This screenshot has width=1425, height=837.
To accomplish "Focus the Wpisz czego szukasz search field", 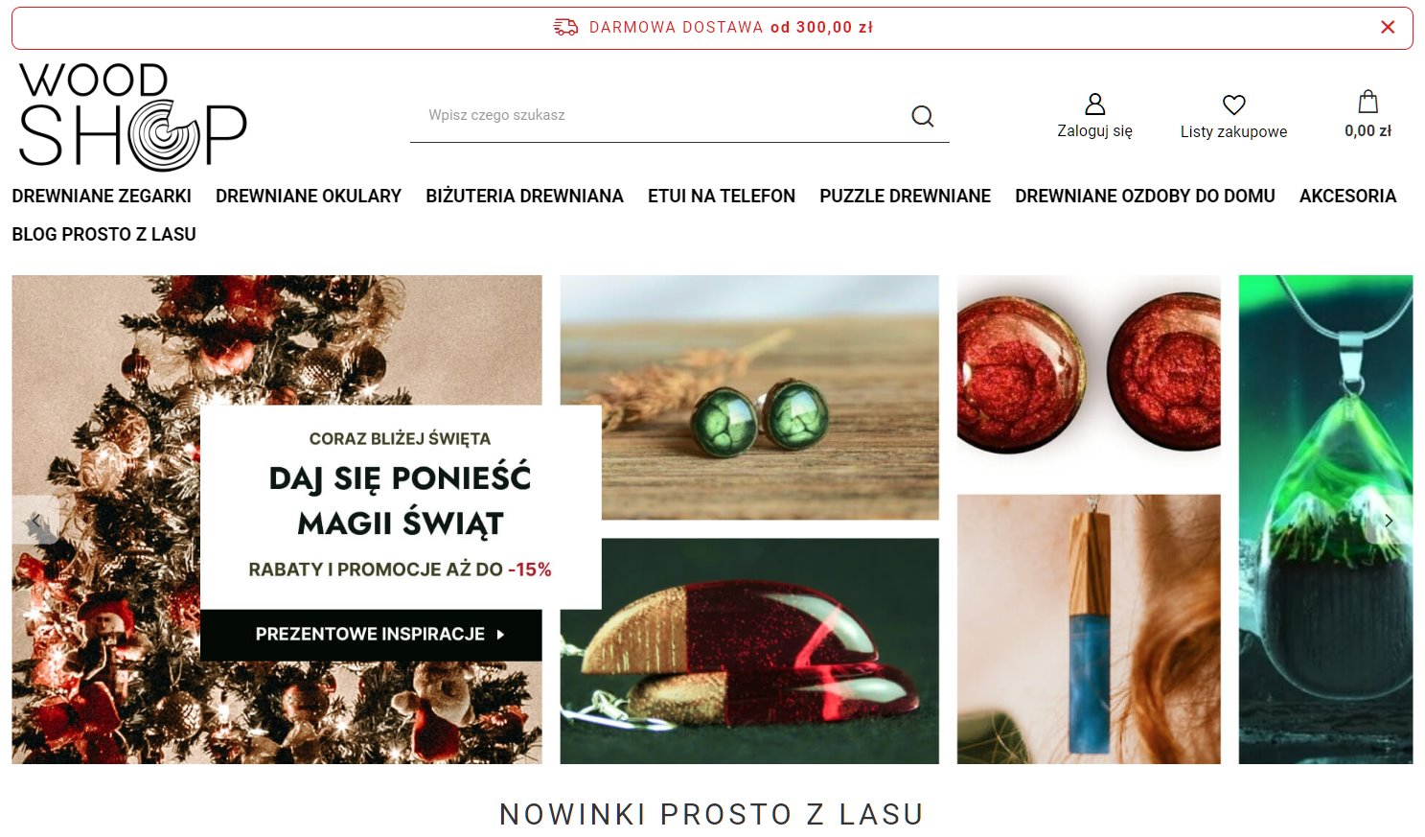I will pos(659,115).
